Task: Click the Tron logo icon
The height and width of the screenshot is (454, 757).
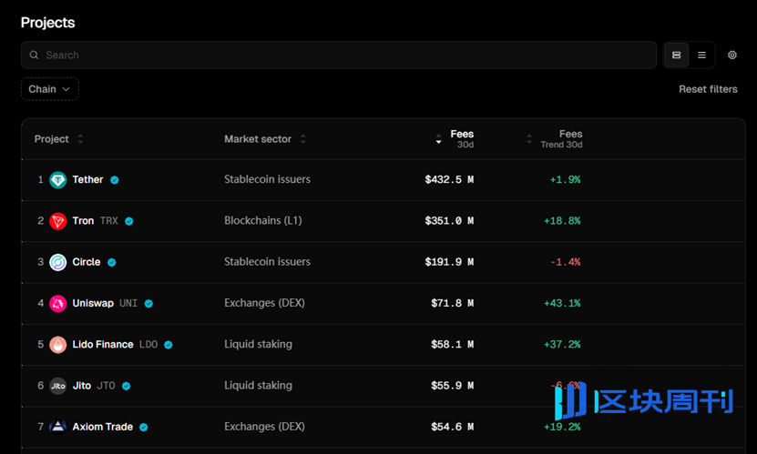Action: coord(58,221)
